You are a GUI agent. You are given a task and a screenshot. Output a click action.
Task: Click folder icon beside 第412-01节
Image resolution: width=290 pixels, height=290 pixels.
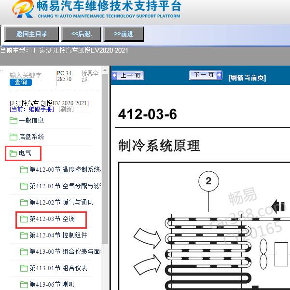pos(24,186)
